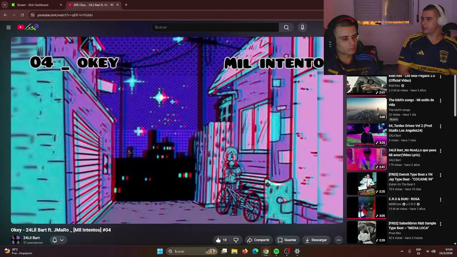The height and width of the screenshot is (257, 457).
Task: Click 24Lil Bart channel avatar
Action: (16, 240)
